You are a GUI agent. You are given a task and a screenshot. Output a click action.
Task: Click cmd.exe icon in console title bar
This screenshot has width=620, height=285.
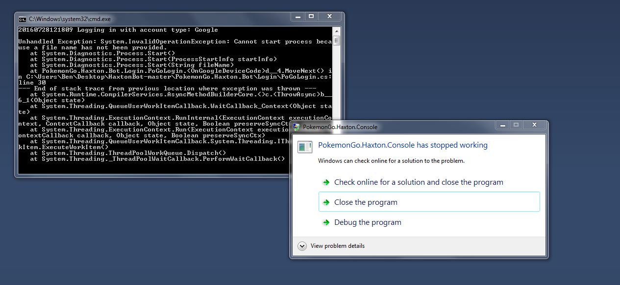tap(22, 19)
